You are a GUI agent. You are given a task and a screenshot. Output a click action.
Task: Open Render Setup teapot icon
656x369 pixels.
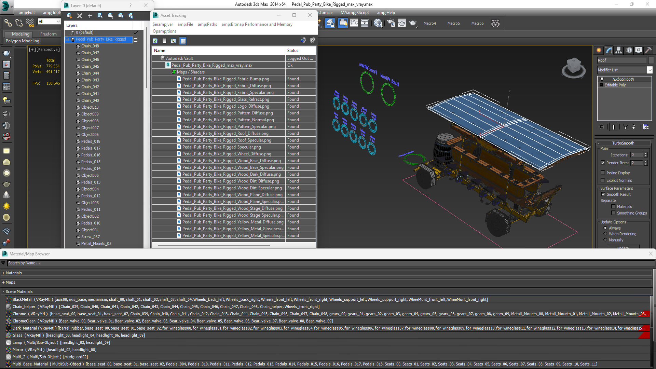(x=391, y=23)
